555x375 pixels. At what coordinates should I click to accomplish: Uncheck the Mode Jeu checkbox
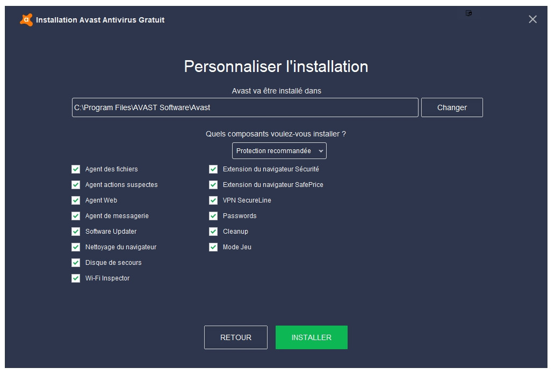point(213,247)
